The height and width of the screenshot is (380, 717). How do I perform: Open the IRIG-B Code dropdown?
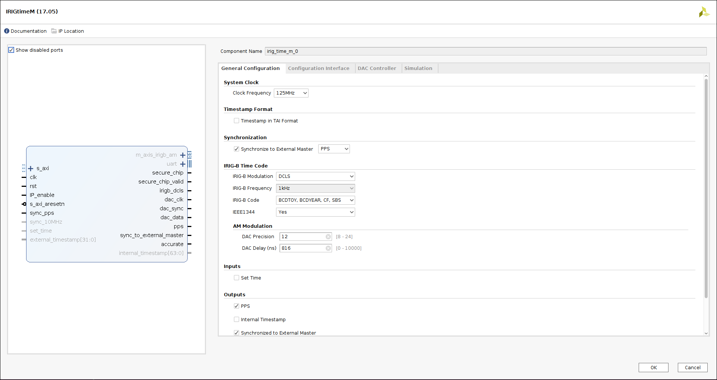click(x=315, y=200)
